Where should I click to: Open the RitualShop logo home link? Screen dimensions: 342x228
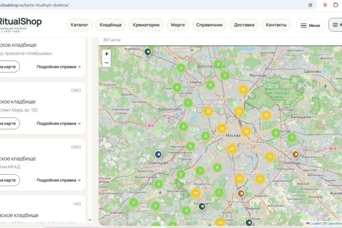(20, 24)
